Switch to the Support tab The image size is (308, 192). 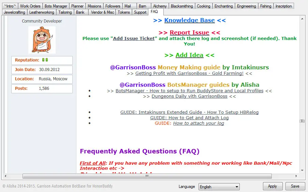[x=140, y=12]
